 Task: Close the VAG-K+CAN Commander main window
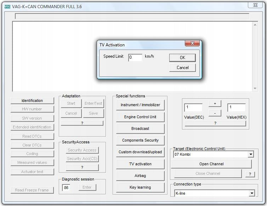pos(255,5)
